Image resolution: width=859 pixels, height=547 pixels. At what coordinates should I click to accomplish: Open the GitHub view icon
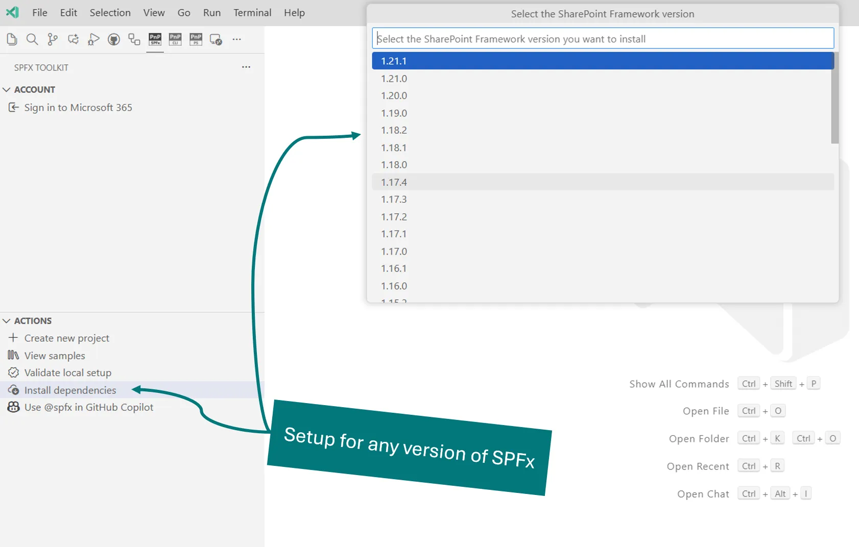[x=114, y=39]
